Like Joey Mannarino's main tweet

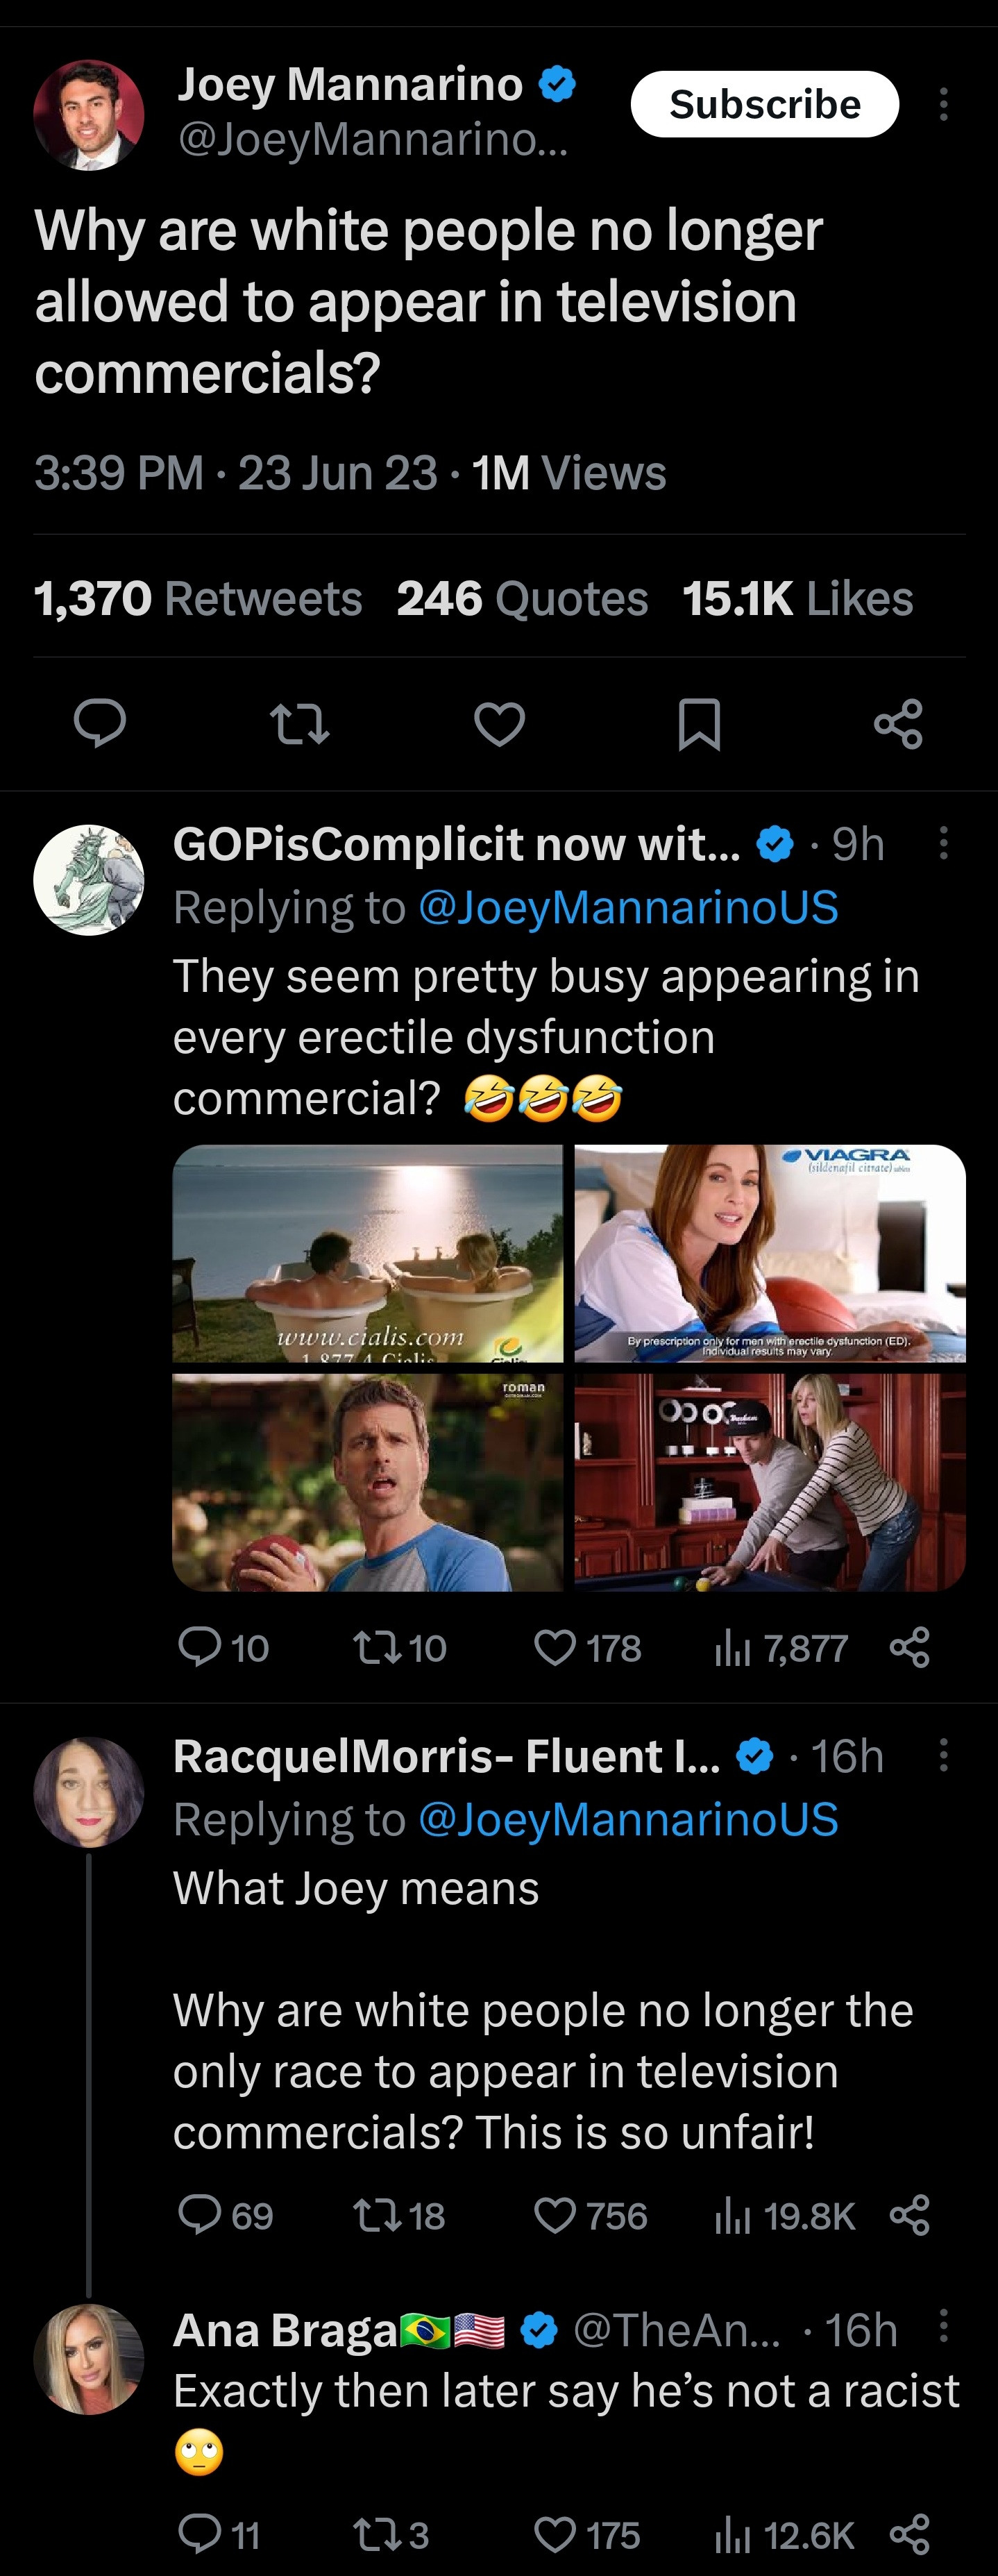(x=499, y=723)
